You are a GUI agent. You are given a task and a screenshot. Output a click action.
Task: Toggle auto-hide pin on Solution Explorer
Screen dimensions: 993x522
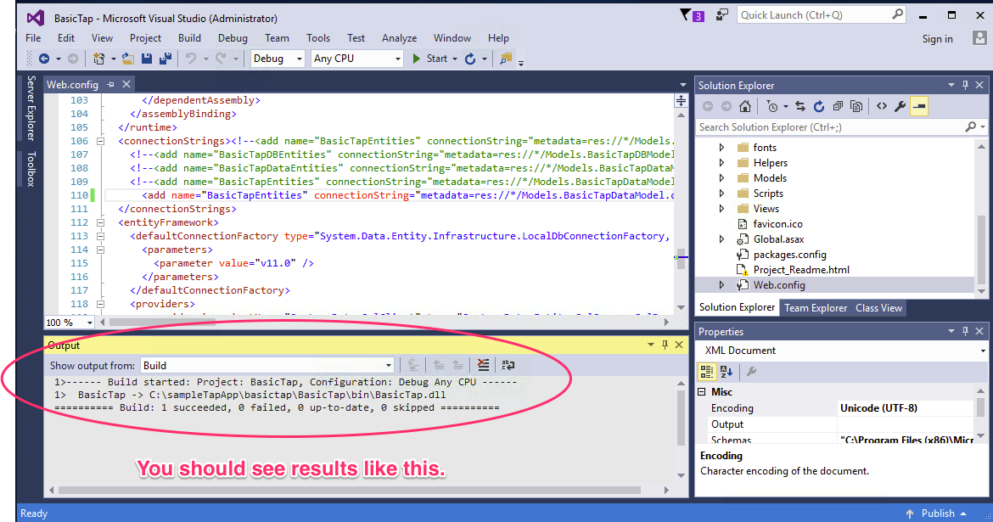point(965,85)
